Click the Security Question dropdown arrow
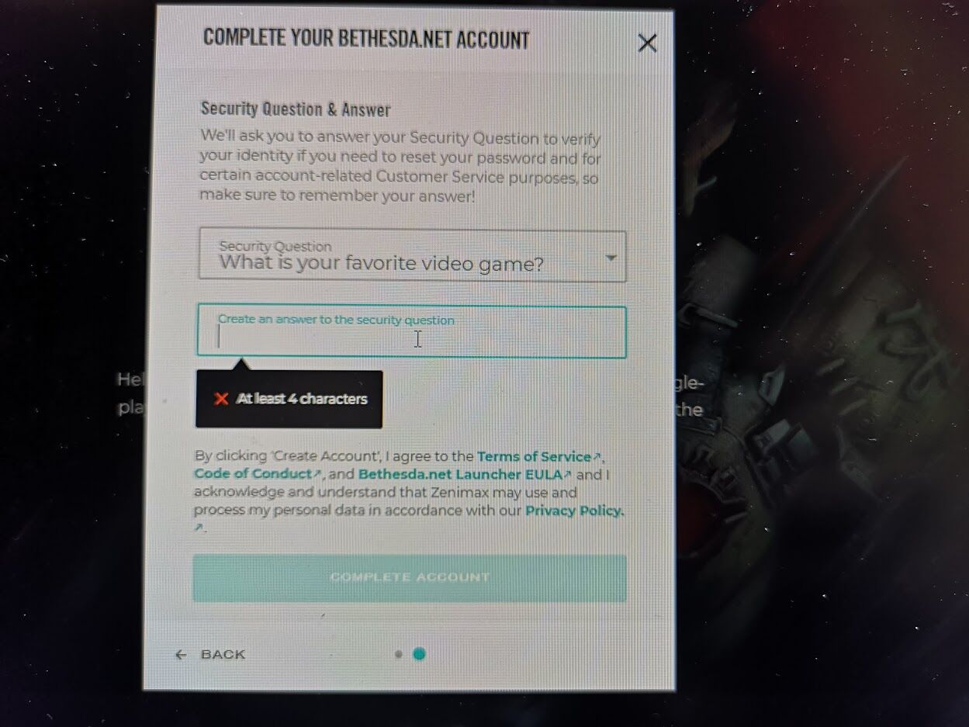969x727 pixels. click(x=611, y=258)
